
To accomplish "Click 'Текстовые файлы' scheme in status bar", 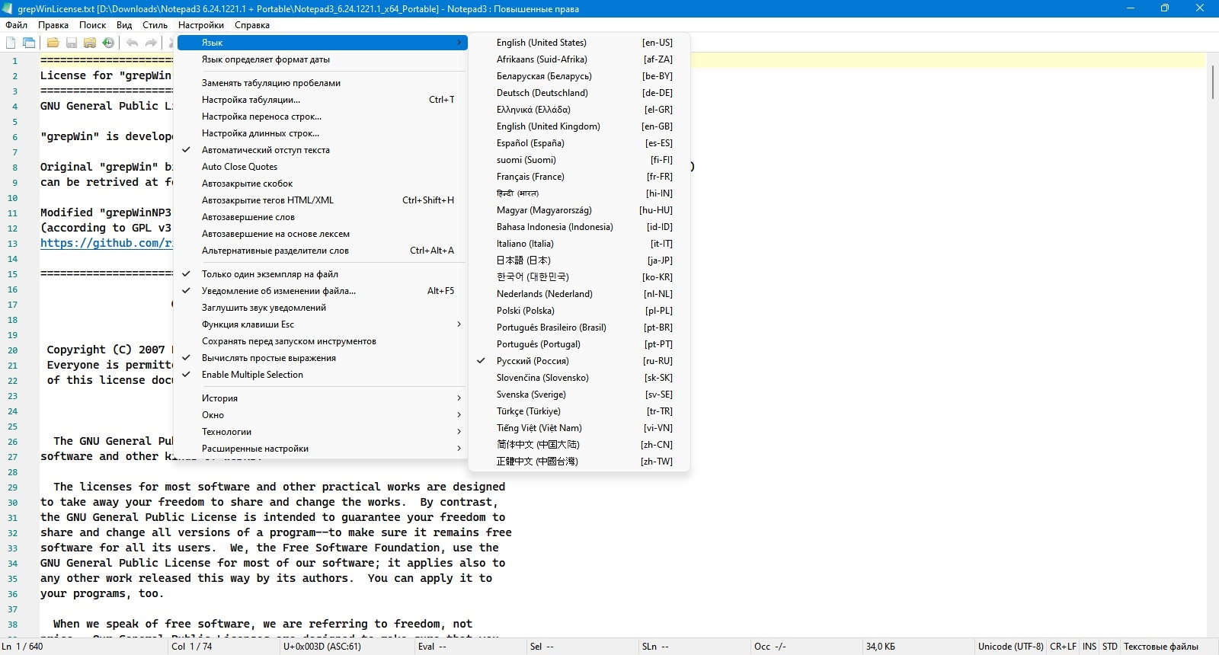I will click(x=1160, y=647).
